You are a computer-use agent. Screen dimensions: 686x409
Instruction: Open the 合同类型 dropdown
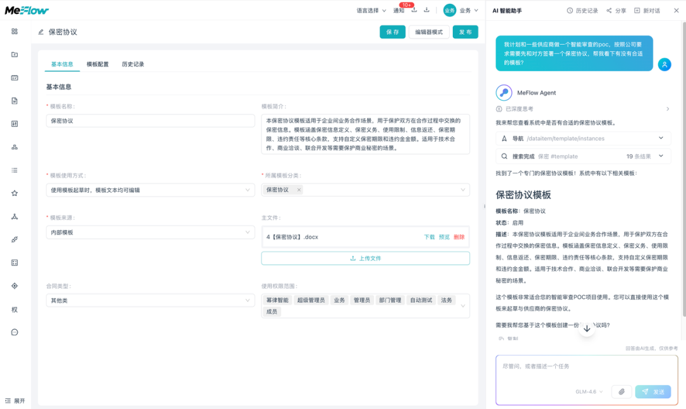click(151, 301)
